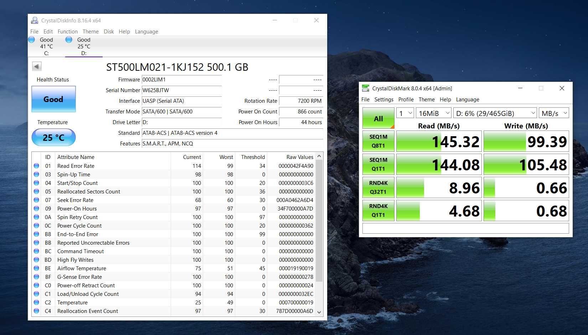Click the Load/Unload Cycle Count status orb
The image size is (588, 335).
click(36, 294)
